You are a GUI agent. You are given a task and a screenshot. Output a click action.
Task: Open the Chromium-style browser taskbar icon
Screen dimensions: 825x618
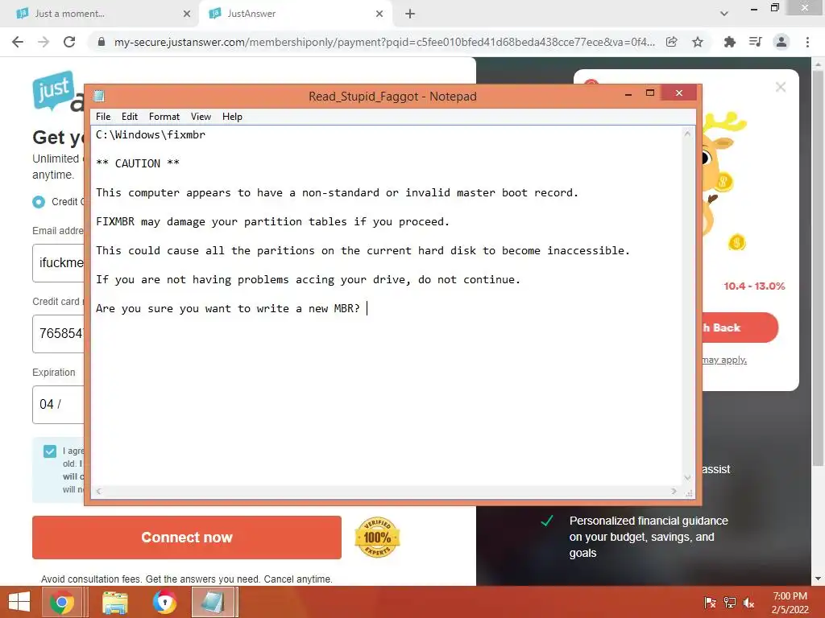pos(164,602)
